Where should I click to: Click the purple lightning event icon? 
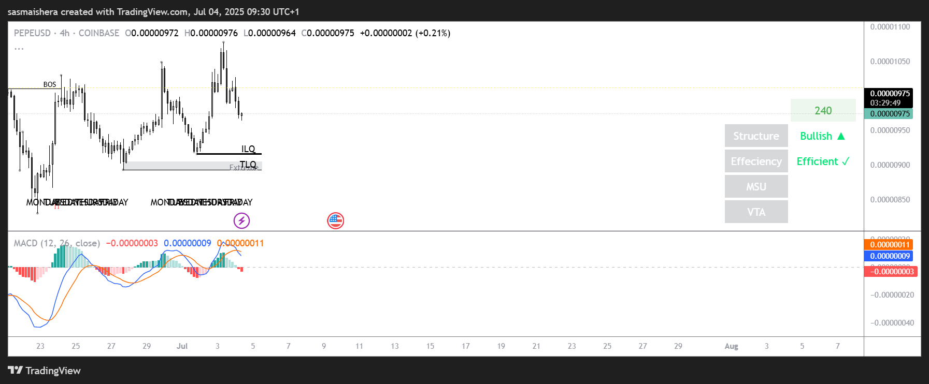[x=241, y=221]
